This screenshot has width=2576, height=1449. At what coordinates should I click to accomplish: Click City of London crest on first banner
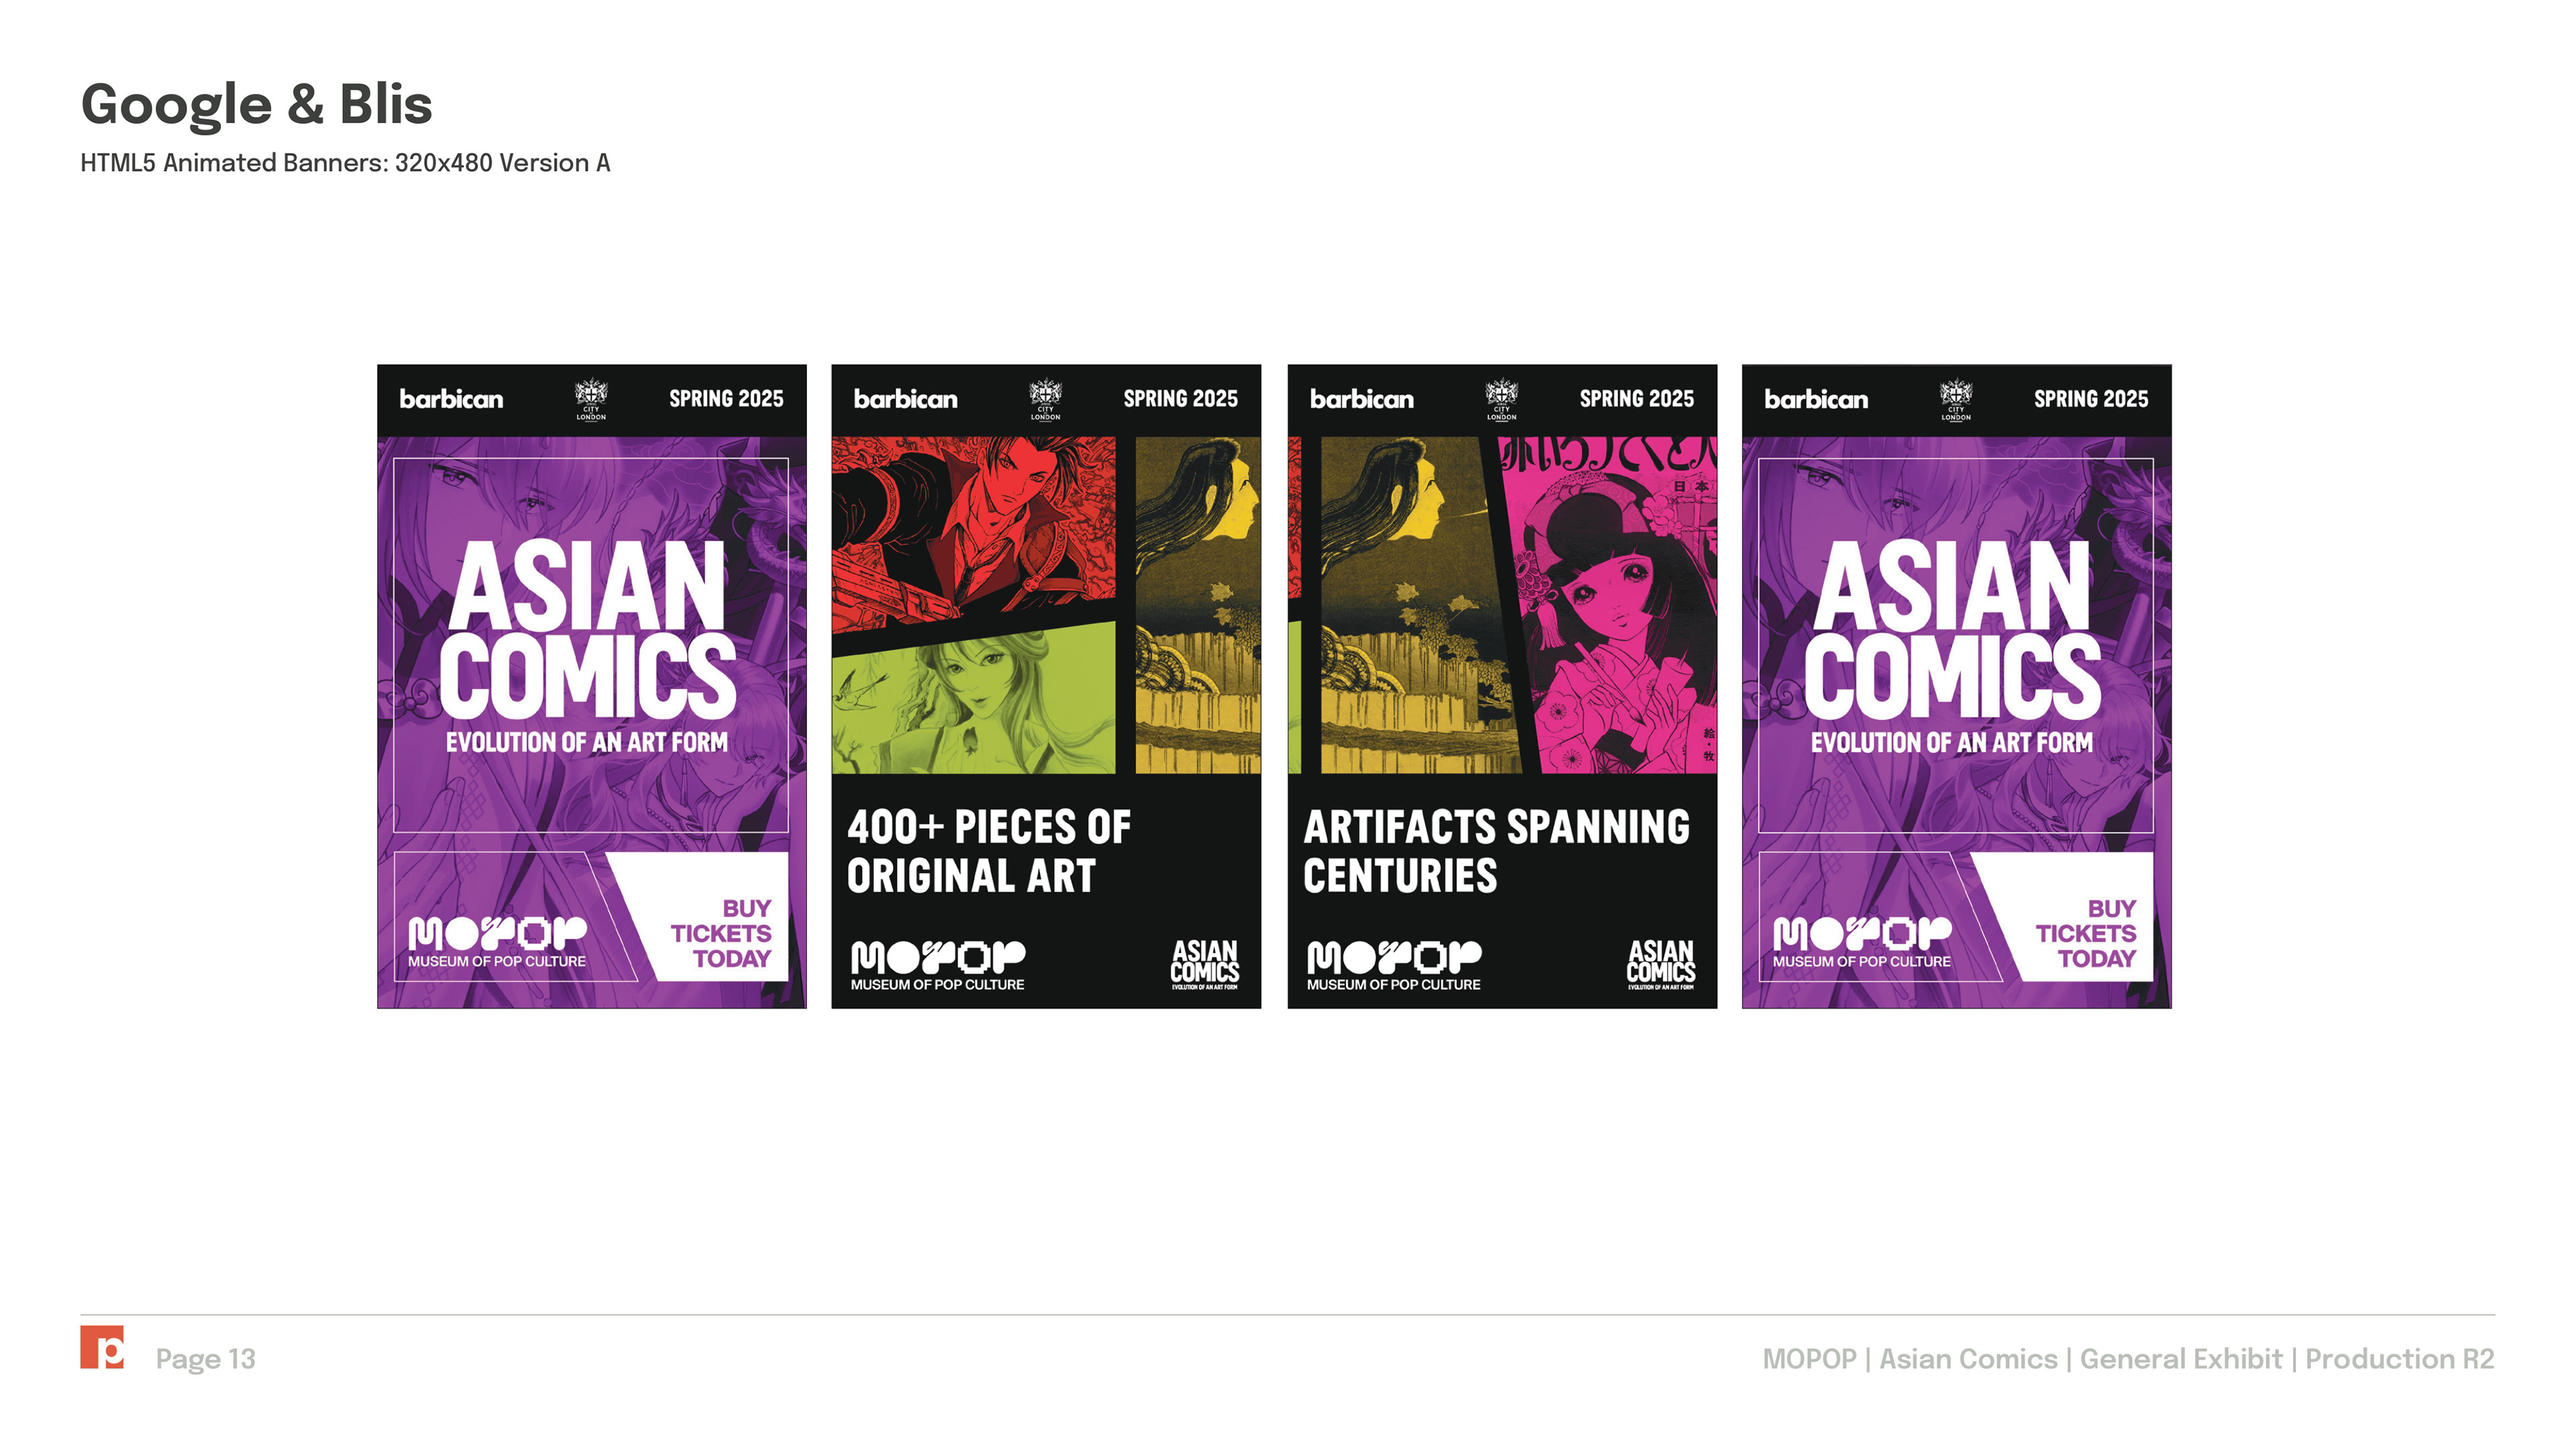tap(591, 400)
